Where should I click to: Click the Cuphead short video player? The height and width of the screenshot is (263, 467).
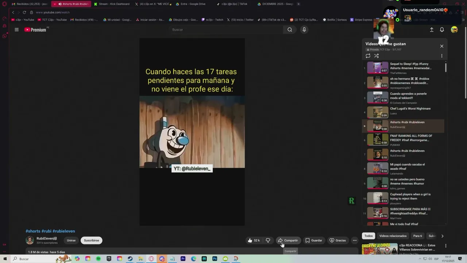192,132
